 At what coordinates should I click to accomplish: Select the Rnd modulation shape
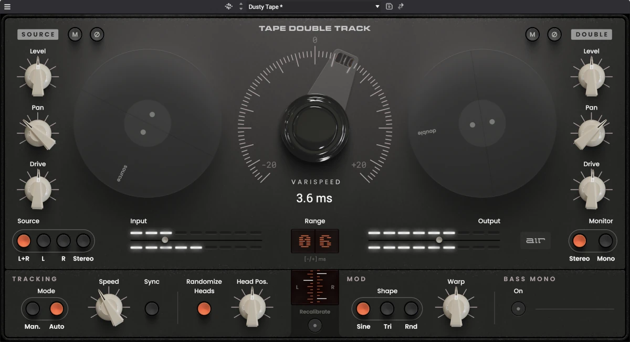(411, 309)
